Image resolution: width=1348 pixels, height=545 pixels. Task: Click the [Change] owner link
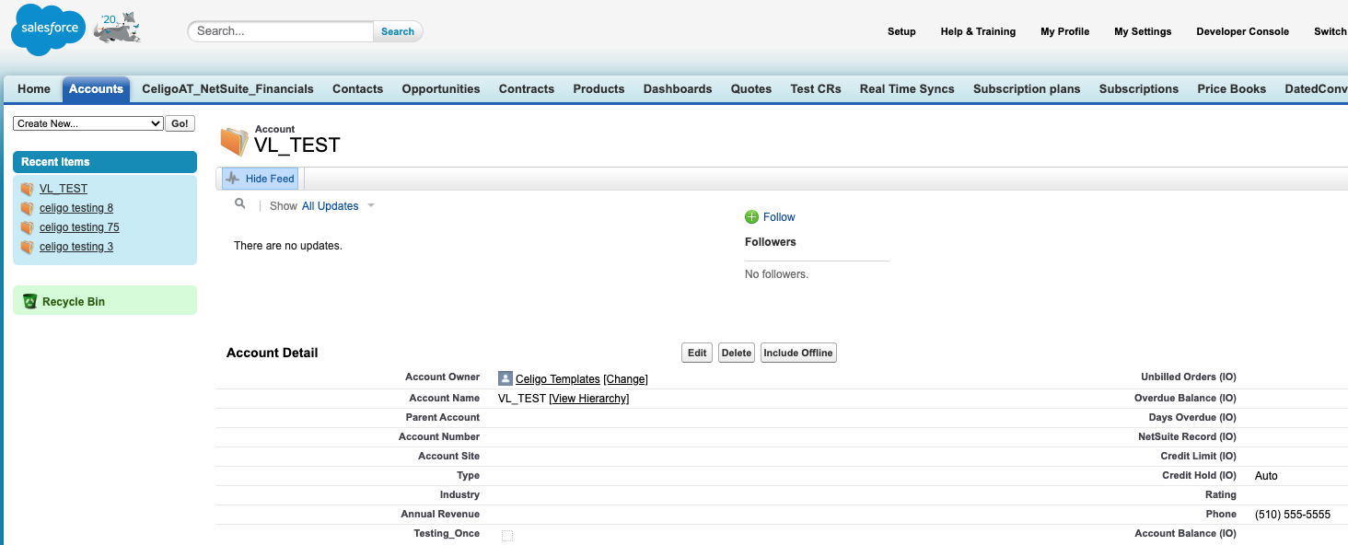pos(626,379)
